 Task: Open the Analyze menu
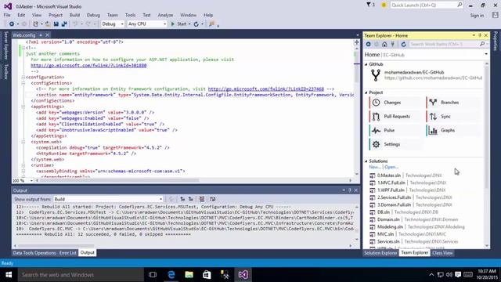click(165, 15)
